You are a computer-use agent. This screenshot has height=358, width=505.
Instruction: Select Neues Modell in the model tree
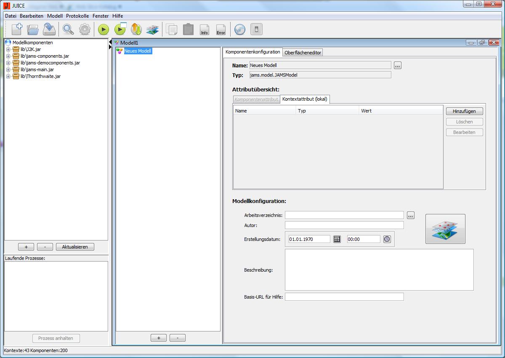click(137, 51)
